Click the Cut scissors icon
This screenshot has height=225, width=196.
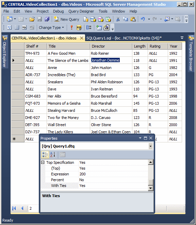point(118,19)
